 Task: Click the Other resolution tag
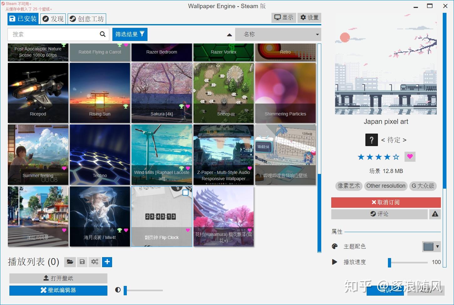pyautogui.click(x=386, y=186)
